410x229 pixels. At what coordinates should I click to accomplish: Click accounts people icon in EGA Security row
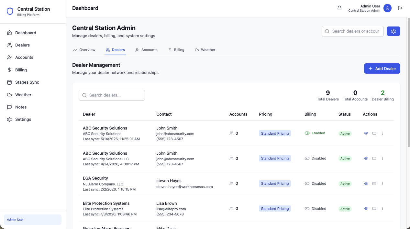[231, 183]
